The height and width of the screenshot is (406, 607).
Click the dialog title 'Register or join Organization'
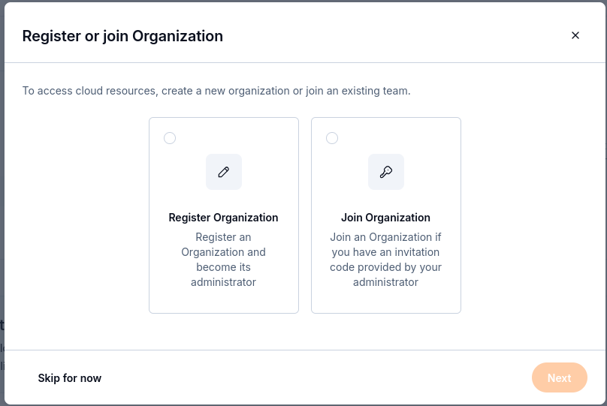point(122,36)
